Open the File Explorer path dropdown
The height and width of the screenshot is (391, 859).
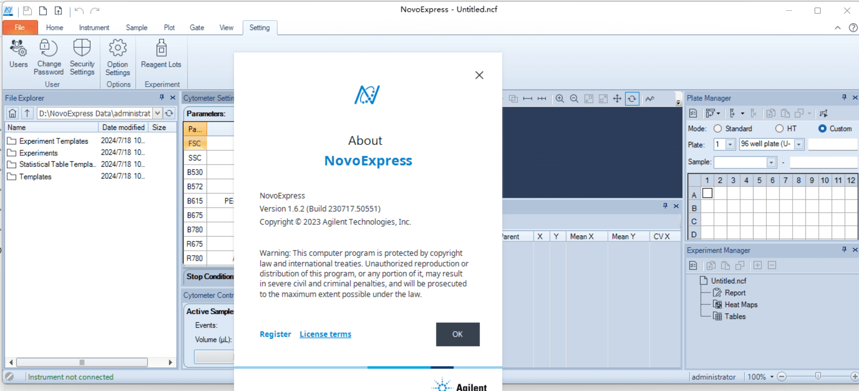point(158,113)
